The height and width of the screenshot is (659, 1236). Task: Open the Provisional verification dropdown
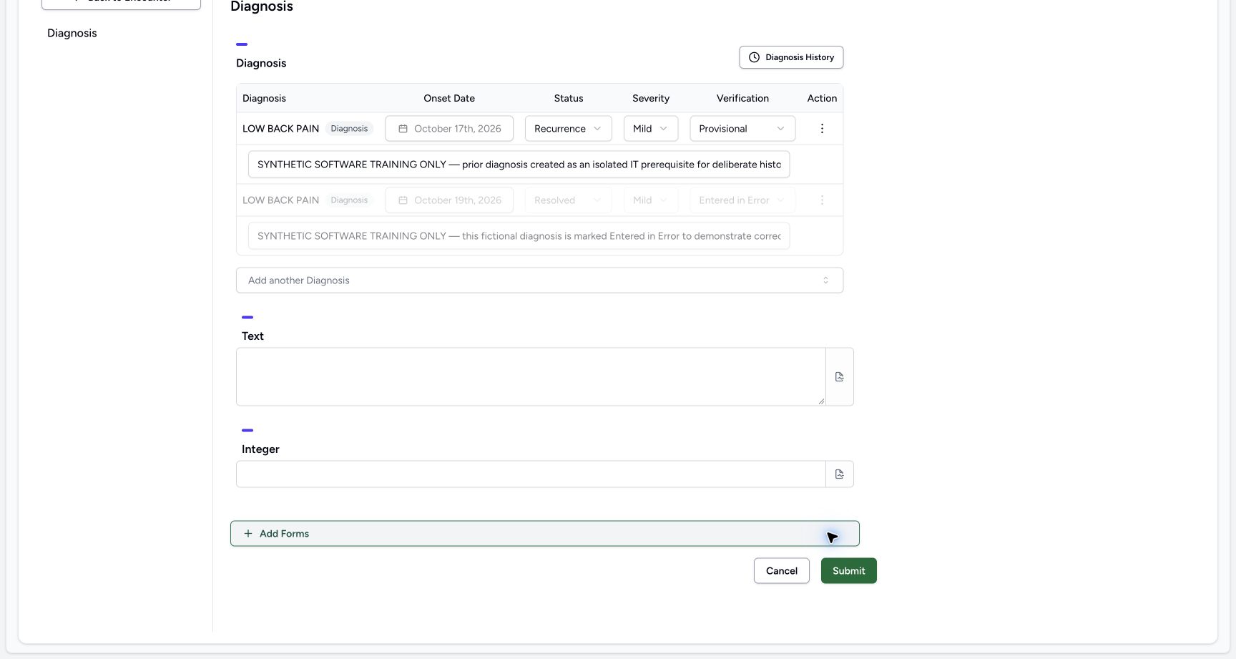point(742,129)
